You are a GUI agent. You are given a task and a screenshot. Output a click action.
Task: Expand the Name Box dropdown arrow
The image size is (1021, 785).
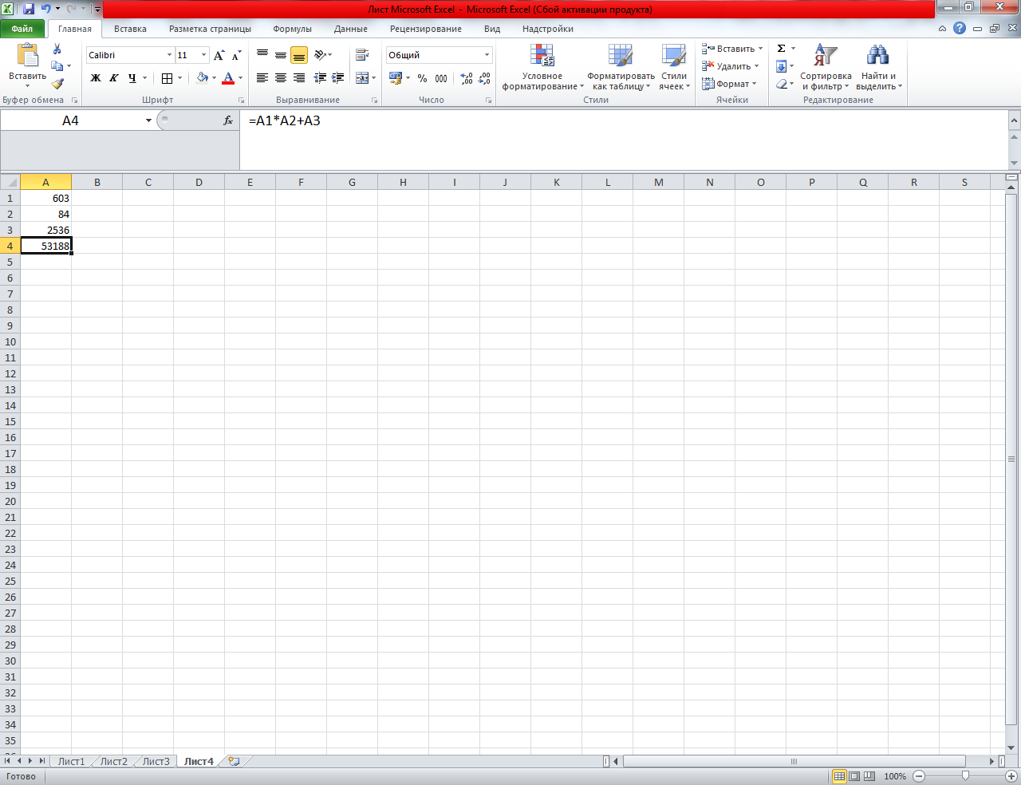(148, 120)
